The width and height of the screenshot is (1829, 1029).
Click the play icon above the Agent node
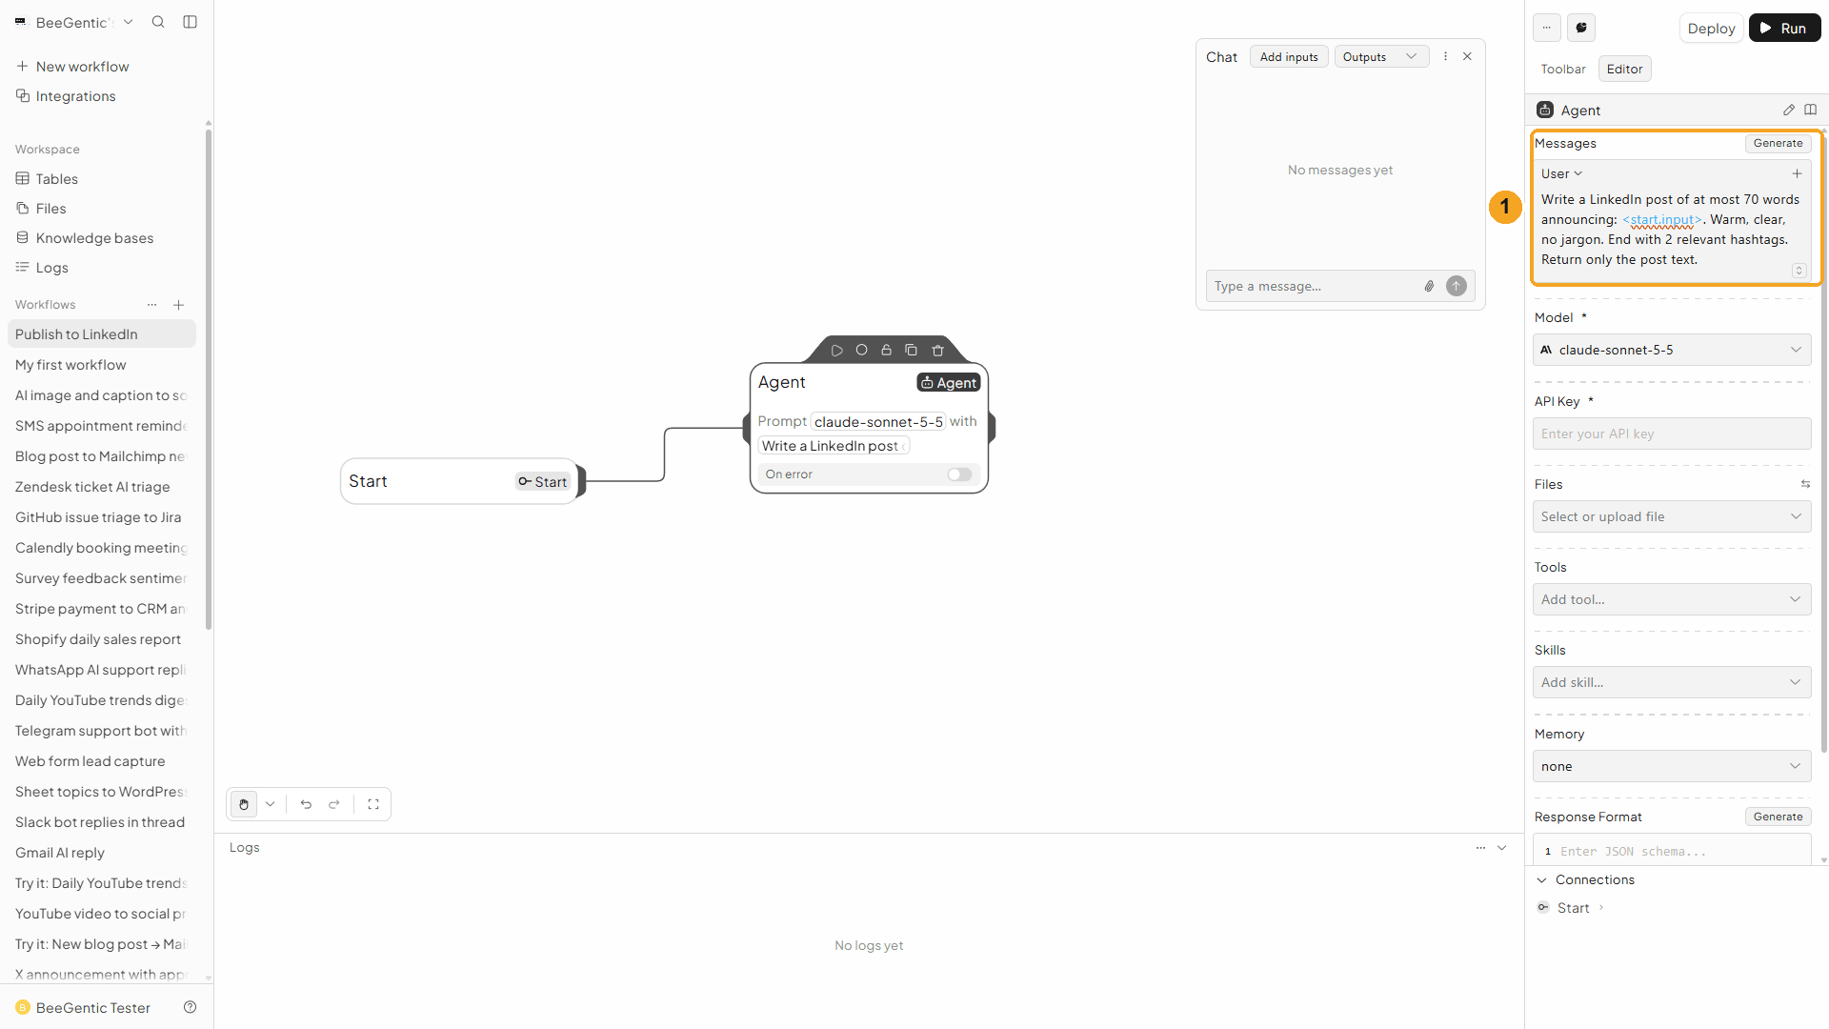coord(836,351)
